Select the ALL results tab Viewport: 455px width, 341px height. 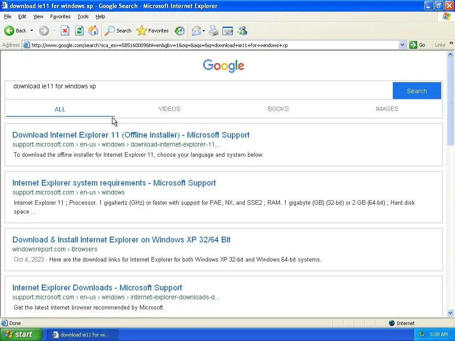coord(60,109)
